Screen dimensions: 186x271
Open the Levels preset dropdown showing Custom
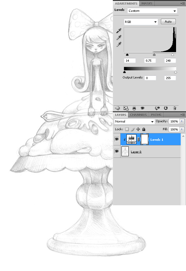152,11
